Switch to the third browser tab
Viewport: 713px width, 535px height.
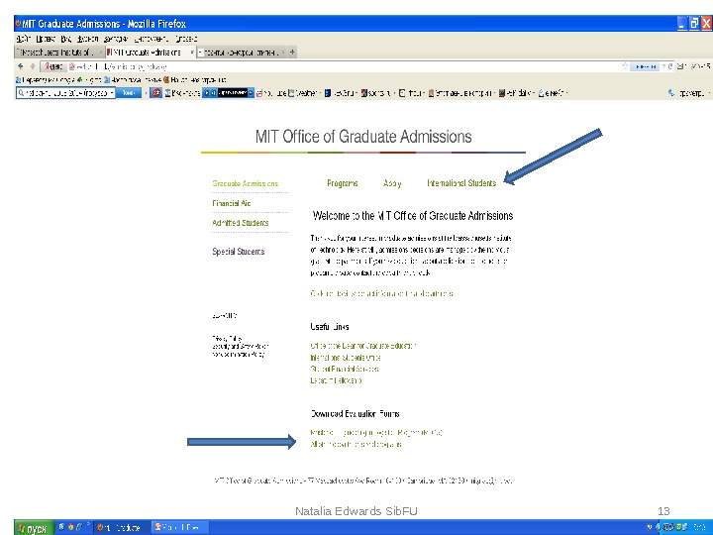click(241, 53)
